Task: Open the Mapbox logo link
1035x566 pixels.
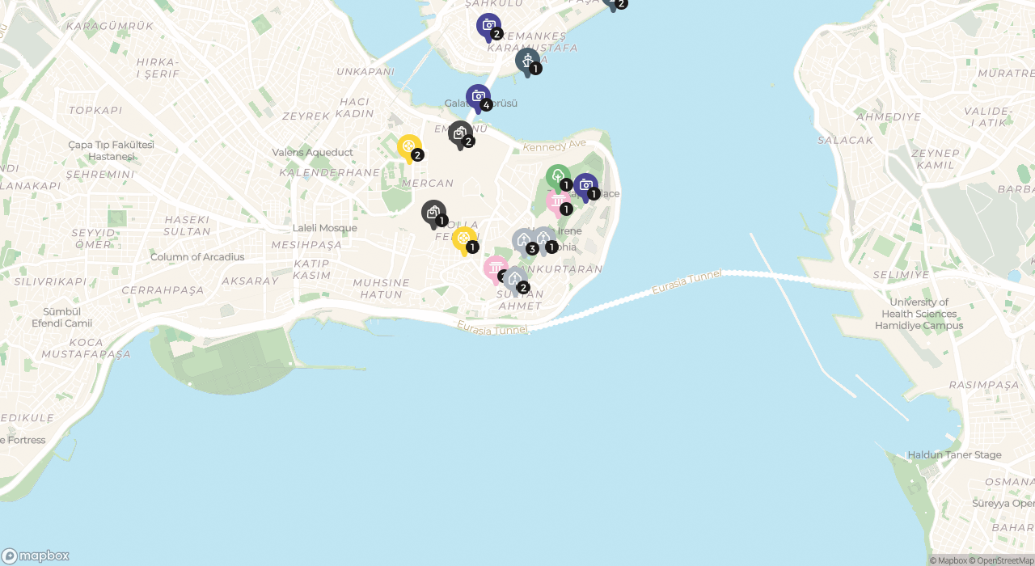Action: pyautogui.click(x=36, y=555)
